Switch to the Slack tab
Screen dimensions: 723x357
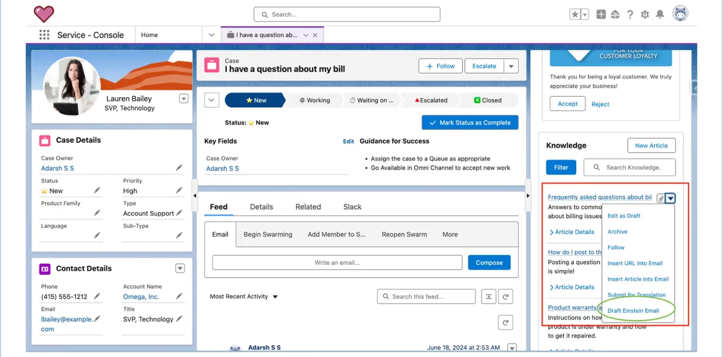pyautogui.click(x=353, y=207)
